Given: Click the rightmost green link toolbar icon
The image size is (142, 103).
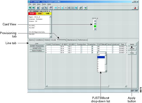Looking at the screenshot, I should [x=85, y=8].
